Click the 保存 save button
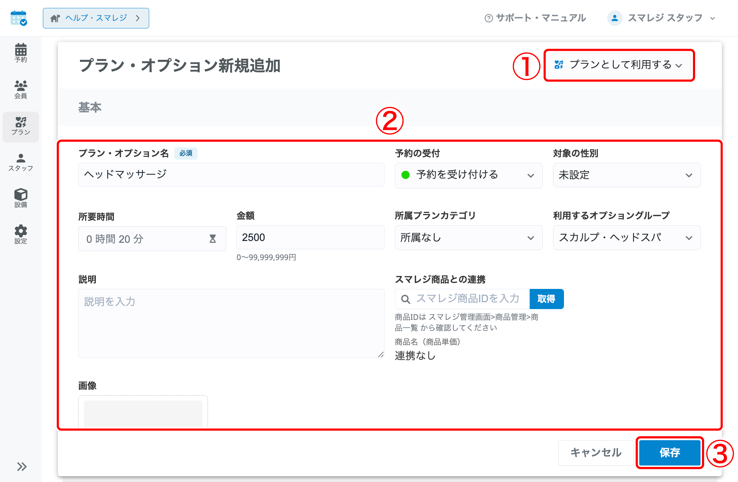This screenshot has height=482, width=738. point(670,452)
